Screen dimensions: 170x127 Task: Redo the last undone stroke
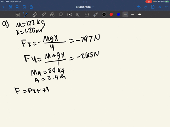tap(146, 7)
